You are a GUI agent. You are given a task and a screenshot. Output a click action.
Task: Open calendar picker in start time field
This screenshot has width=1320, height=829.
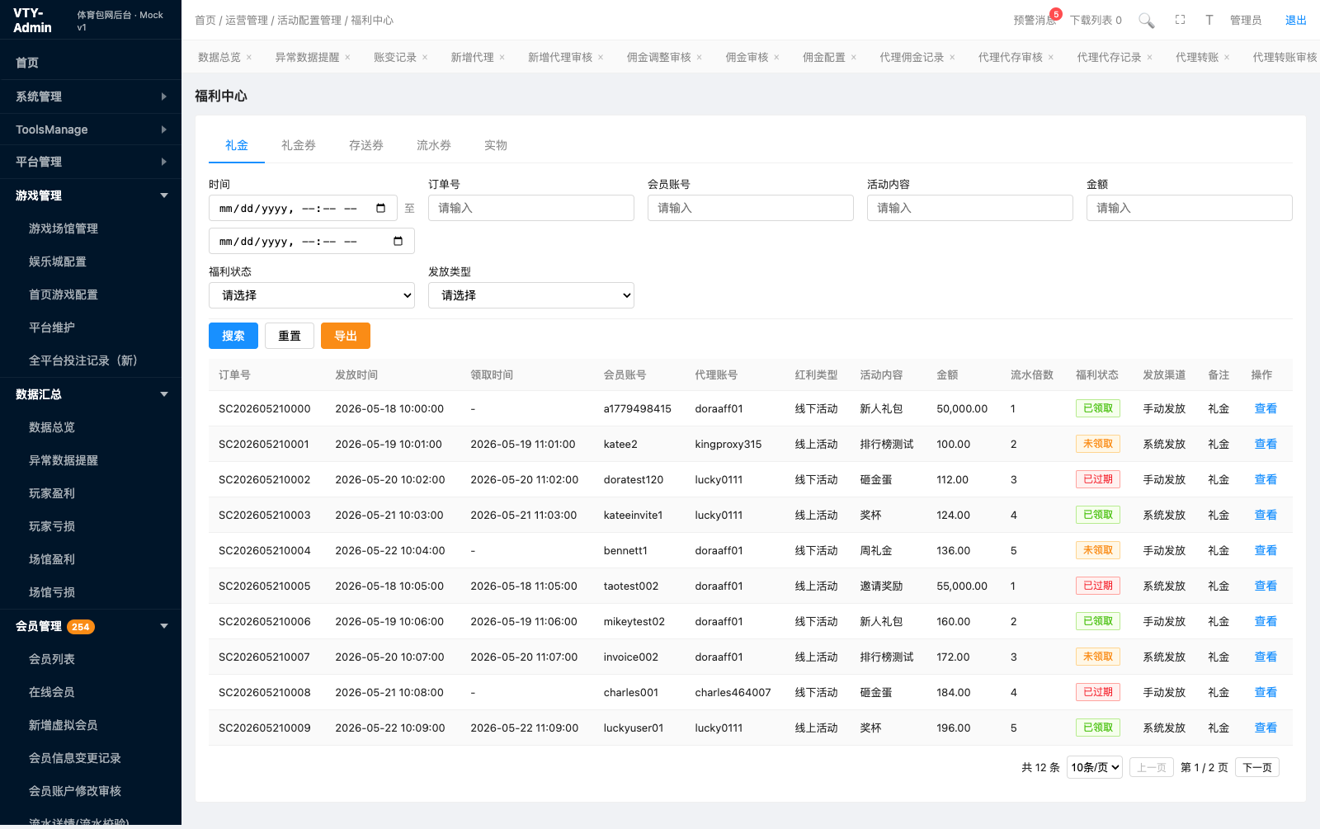[x=380, y=208]
